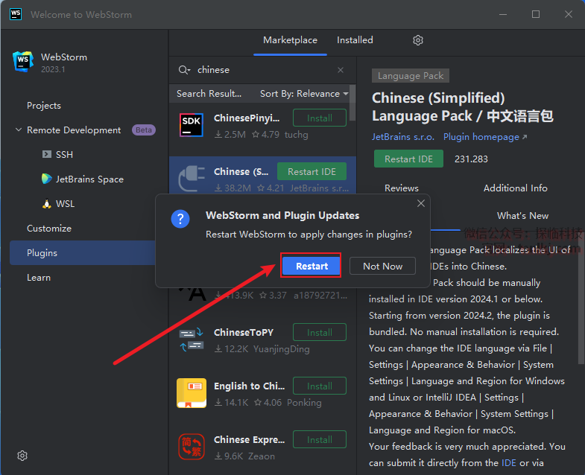This screenshot has height=475, width=585.
Task: Click the WS app icon in title bar
Action: tap(16, 14)
